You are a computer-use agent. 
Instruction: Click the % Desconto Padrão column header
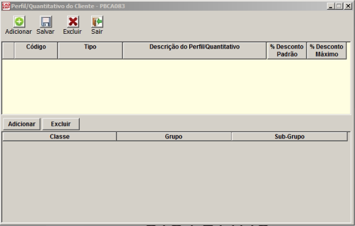287,50
